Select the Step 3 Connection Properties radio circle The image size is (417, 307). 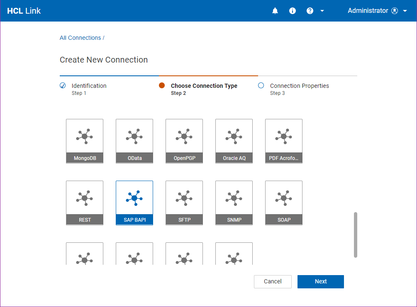click(x=261, y=85)
